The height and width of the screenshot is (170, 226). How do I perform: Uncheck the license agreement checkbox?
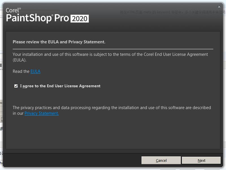click(16, 86)
